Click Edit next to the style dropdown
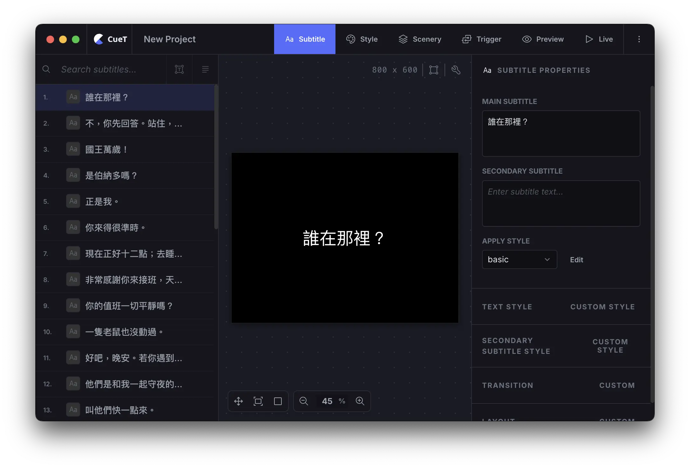This screenshot has width=690, height=468. (576, 260)
